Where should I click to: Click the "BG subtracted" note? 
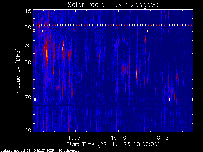pos(69,151)
